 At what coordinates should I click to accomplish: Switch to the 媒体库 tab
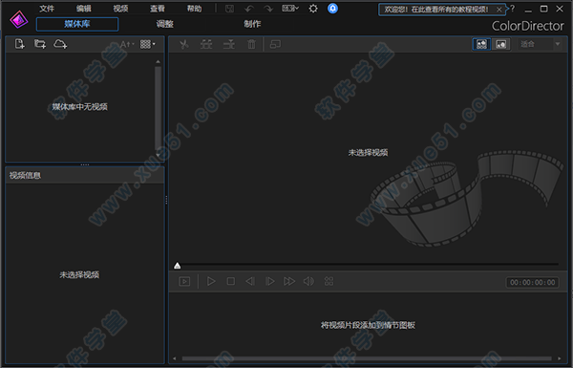(x=77, y=24)
